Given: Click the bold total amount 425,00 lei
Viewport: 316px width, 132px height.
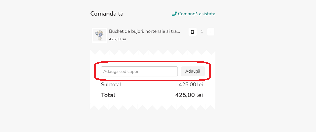Looking at the screenshot, I should point(189,95).
